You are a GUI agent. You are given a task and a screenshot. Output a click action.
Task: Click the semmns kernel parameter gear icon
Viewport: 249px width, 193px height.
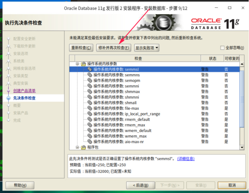pos(90,75)
